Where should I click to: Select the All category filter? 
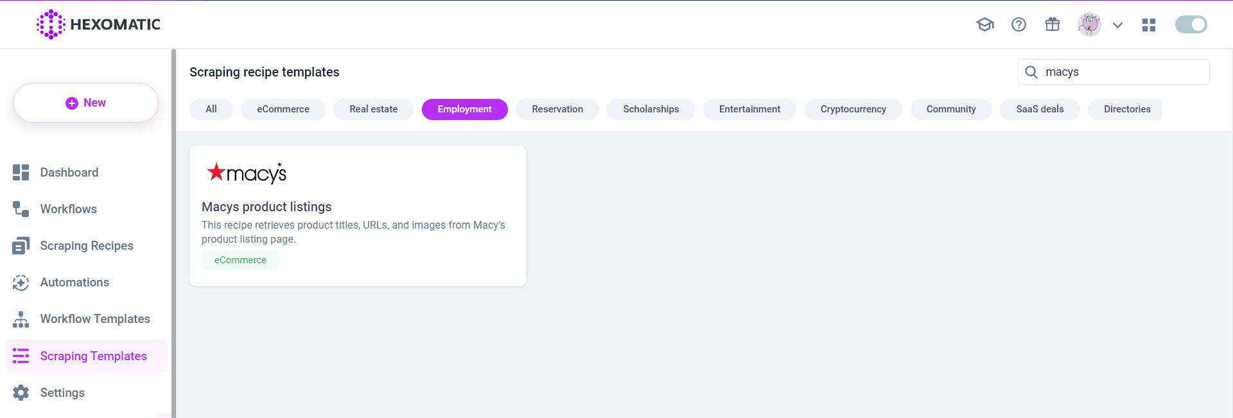click(x=211, y=109)
